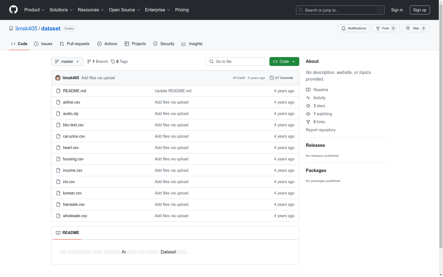443x277 pixels.
Task: Click the book icon next to Readme link
Action: [x=308, y=90]
